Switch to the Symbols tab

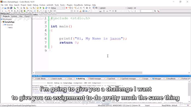14,16
